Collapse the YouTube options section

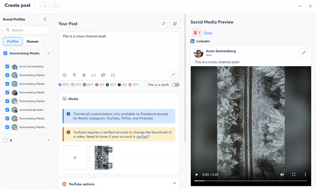click(174, 183)
